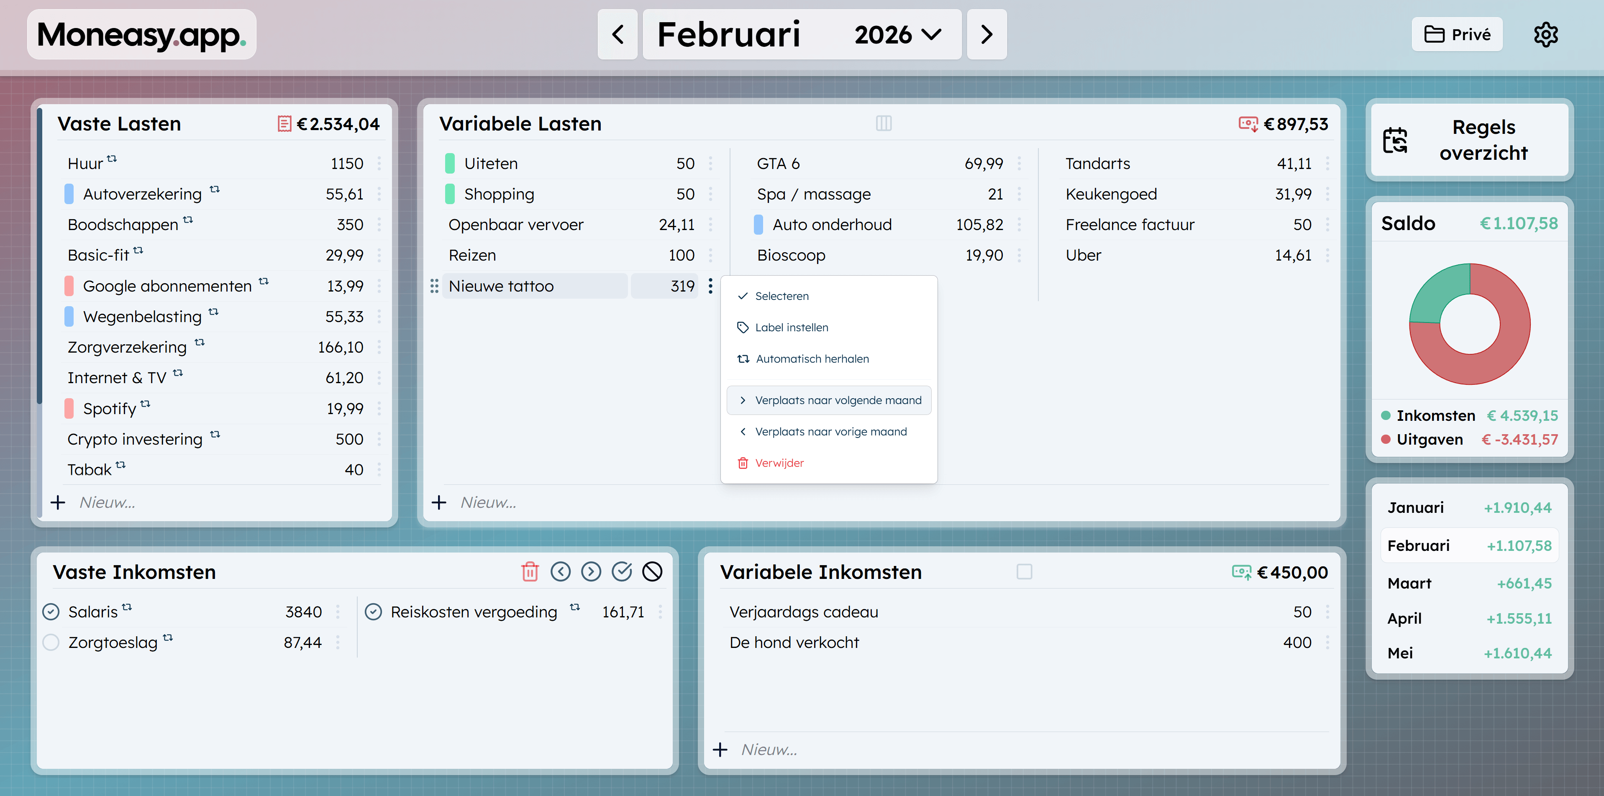The width and height of the screenshot is (1604, 796).
Task: Open the three-dot menu for Huur
Action: coord(379,164)
